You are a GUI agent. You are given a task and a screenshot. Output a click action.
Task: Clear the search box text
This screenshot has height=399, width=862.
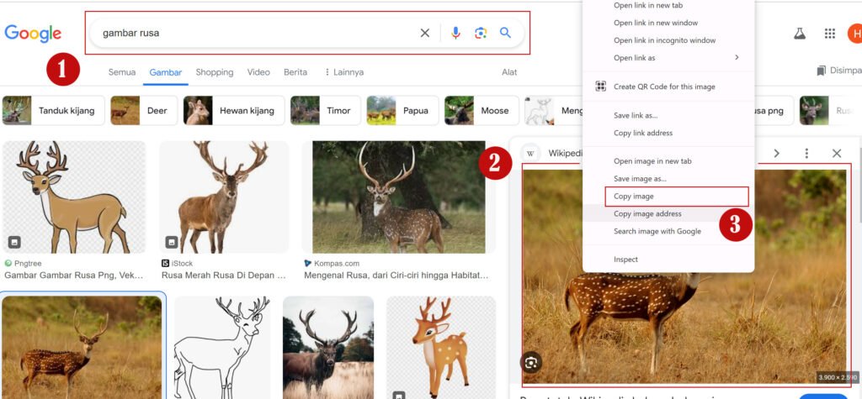point(425,33)
